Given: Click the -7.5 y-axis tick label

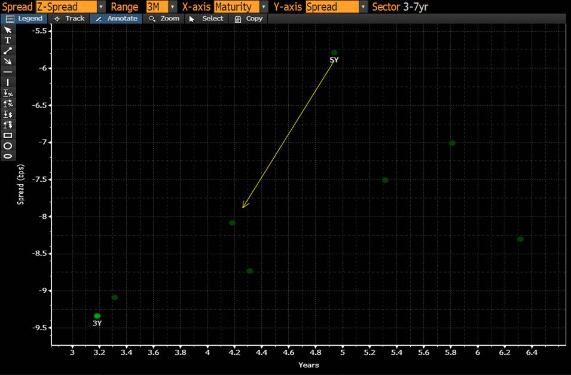Looking at the screenshot, I should pos(39,179).
